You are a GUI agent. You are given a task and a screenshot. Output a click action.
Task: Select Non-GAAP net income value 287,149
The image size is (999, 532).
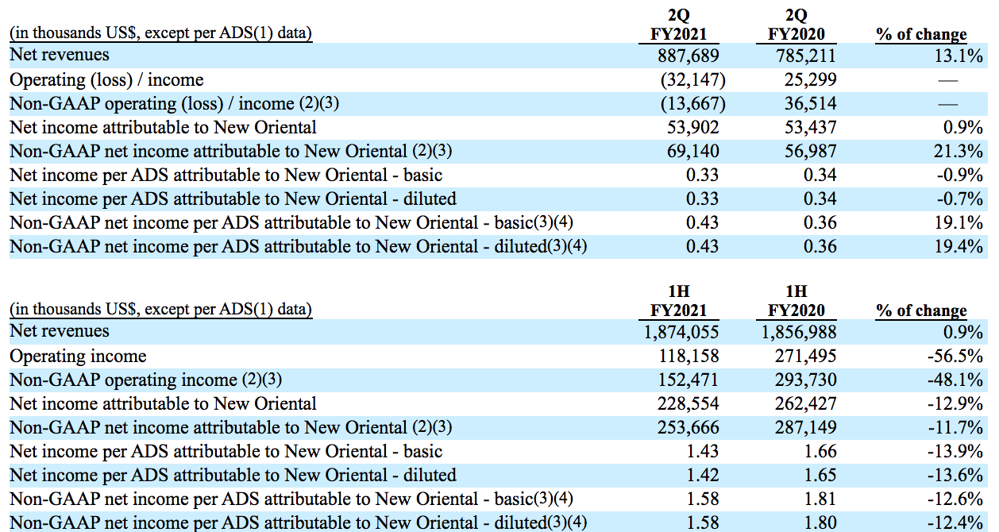[808, 427]
